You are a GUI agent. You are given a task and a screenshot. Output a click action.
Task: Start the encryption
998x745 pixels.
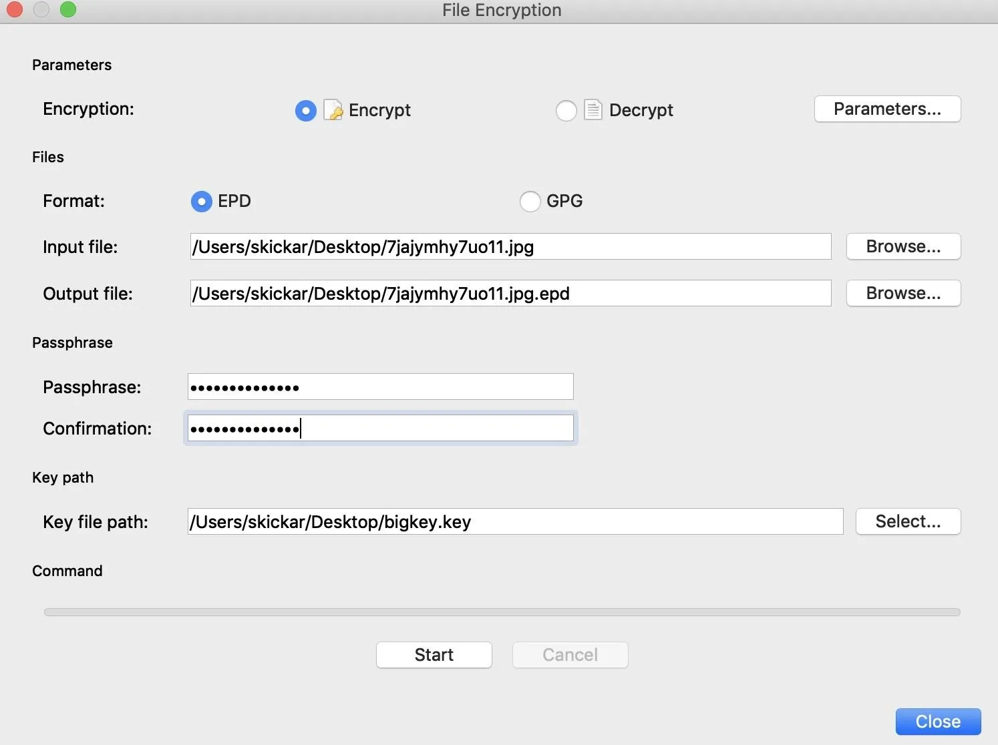[x=434, y=655]
